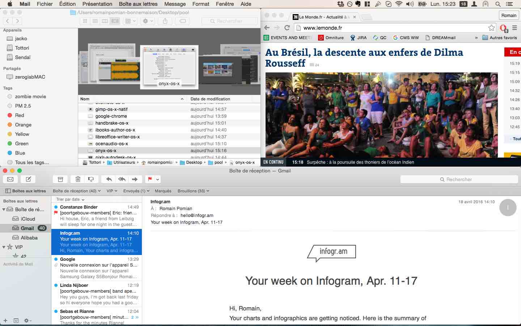Go forward in the Finder window

coord(17,21)
